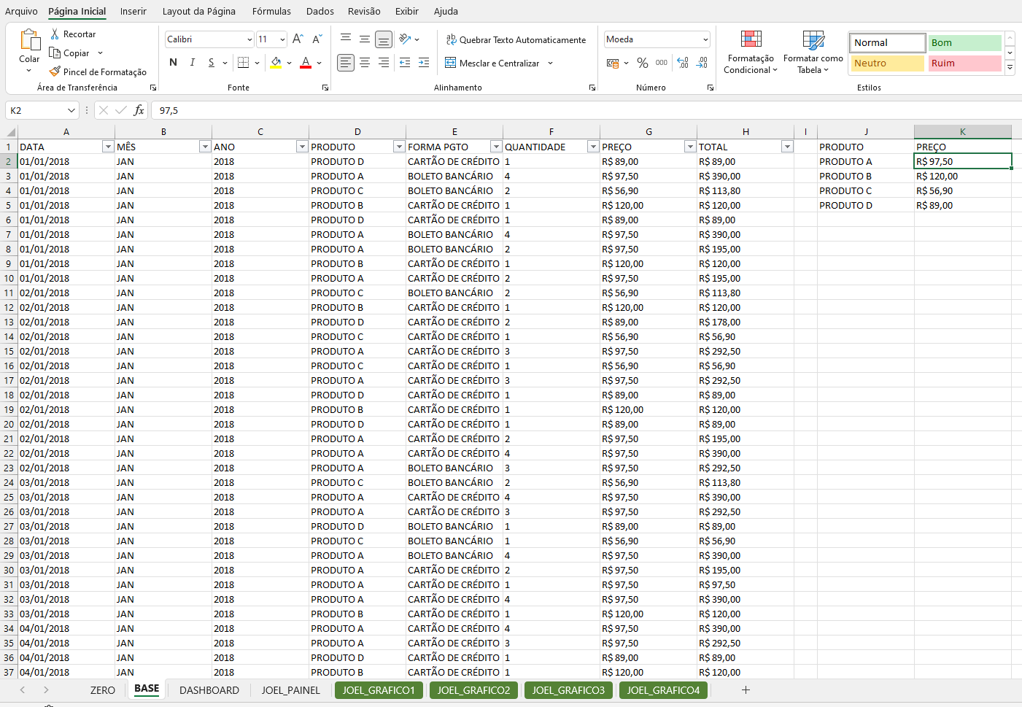Screen dimensions: 1022x707
Task: Expand the Calibri font name dropdown
Action: [x=249, y=39]
